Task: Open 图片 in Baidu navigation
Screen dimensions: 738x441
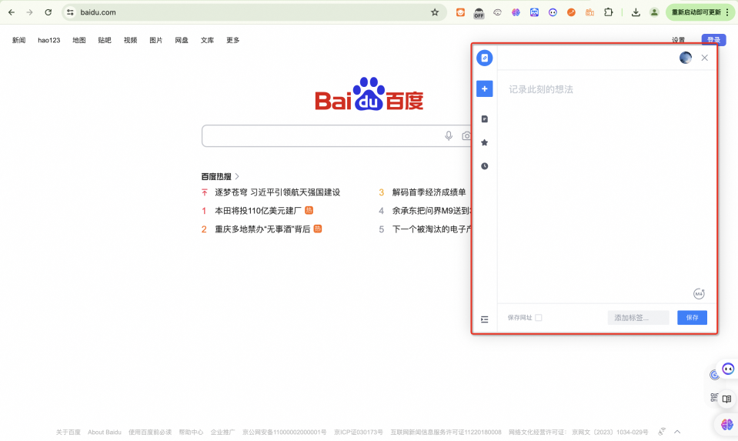Action: (x=155, y=40)
